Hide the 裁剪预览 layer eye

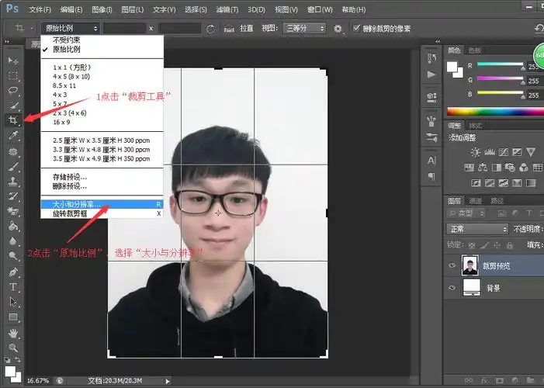[452, 265]
